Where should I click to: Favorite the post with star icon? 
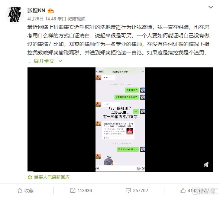(20, 190)
